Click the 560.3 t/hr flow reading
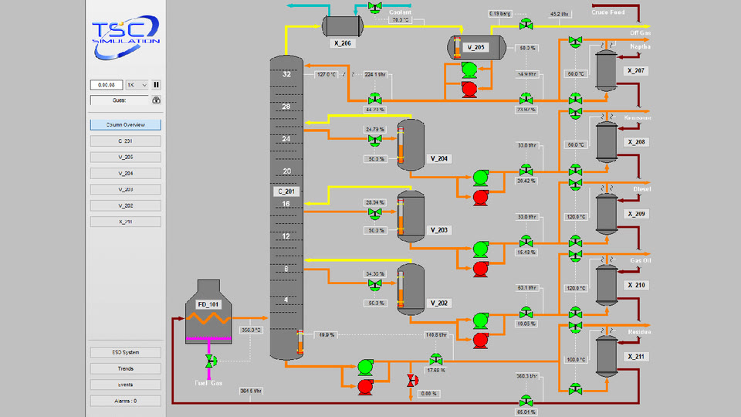741x417 pixels. (526, 376)
